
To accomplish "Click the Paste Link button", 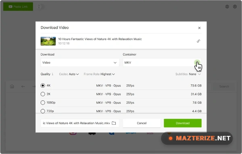I will tap(18, 6).
